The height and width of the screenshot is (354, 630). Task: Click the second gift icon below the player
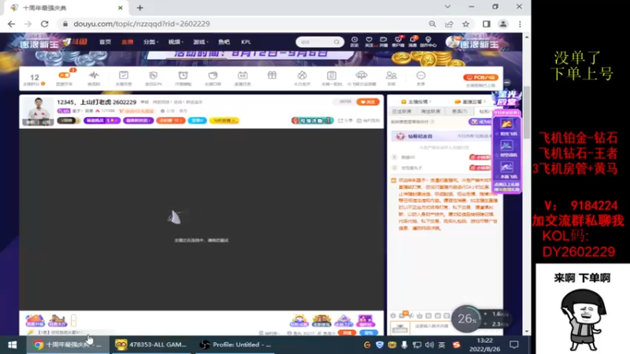(57, 320)
